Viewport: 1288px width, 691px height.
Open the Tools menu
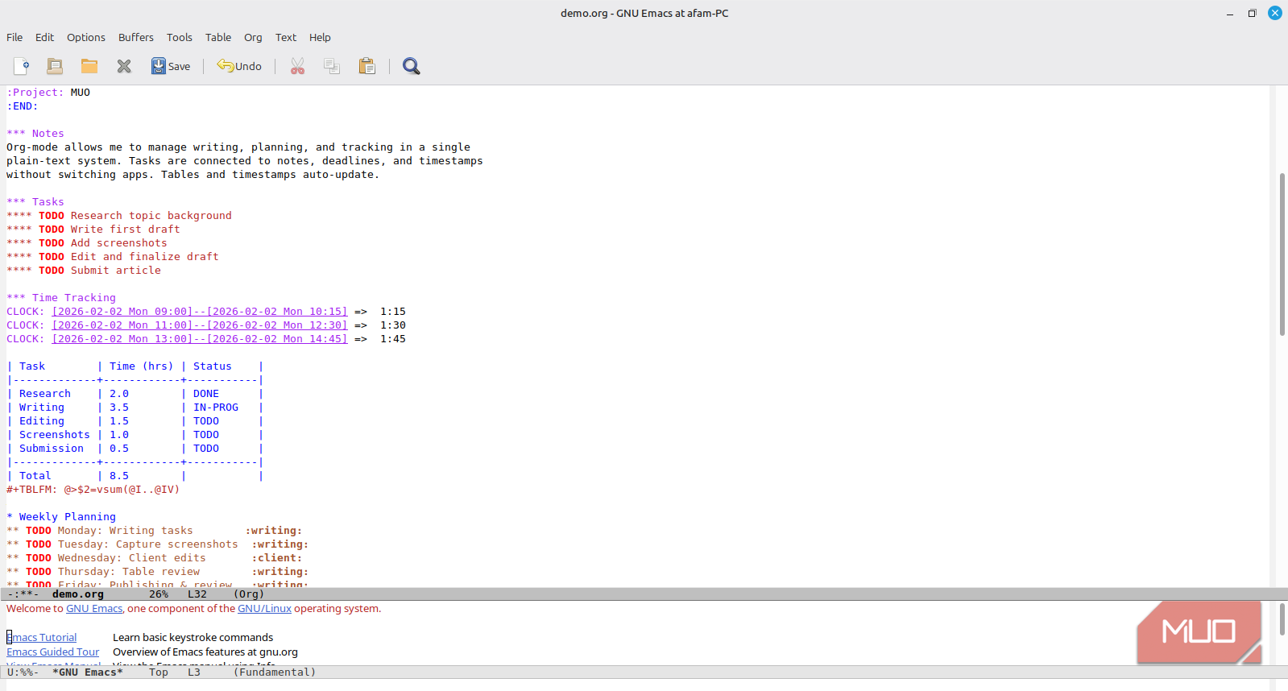[180, 37]
